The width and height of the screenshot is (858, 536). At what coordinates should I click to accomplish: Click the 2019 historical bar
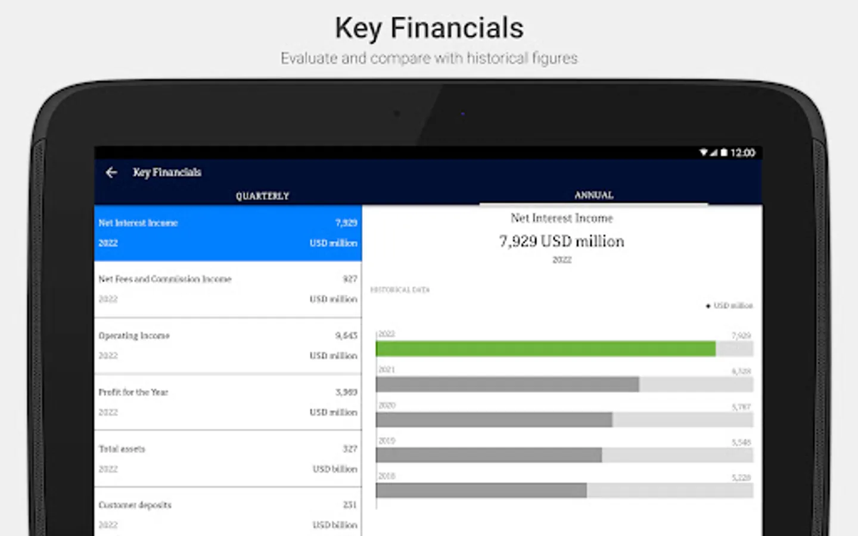point(489,455)
